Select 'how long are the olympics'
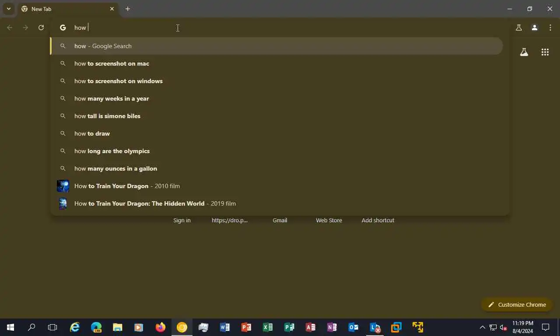560x336 pixels. pyautogui.click(x=276, y=151)
